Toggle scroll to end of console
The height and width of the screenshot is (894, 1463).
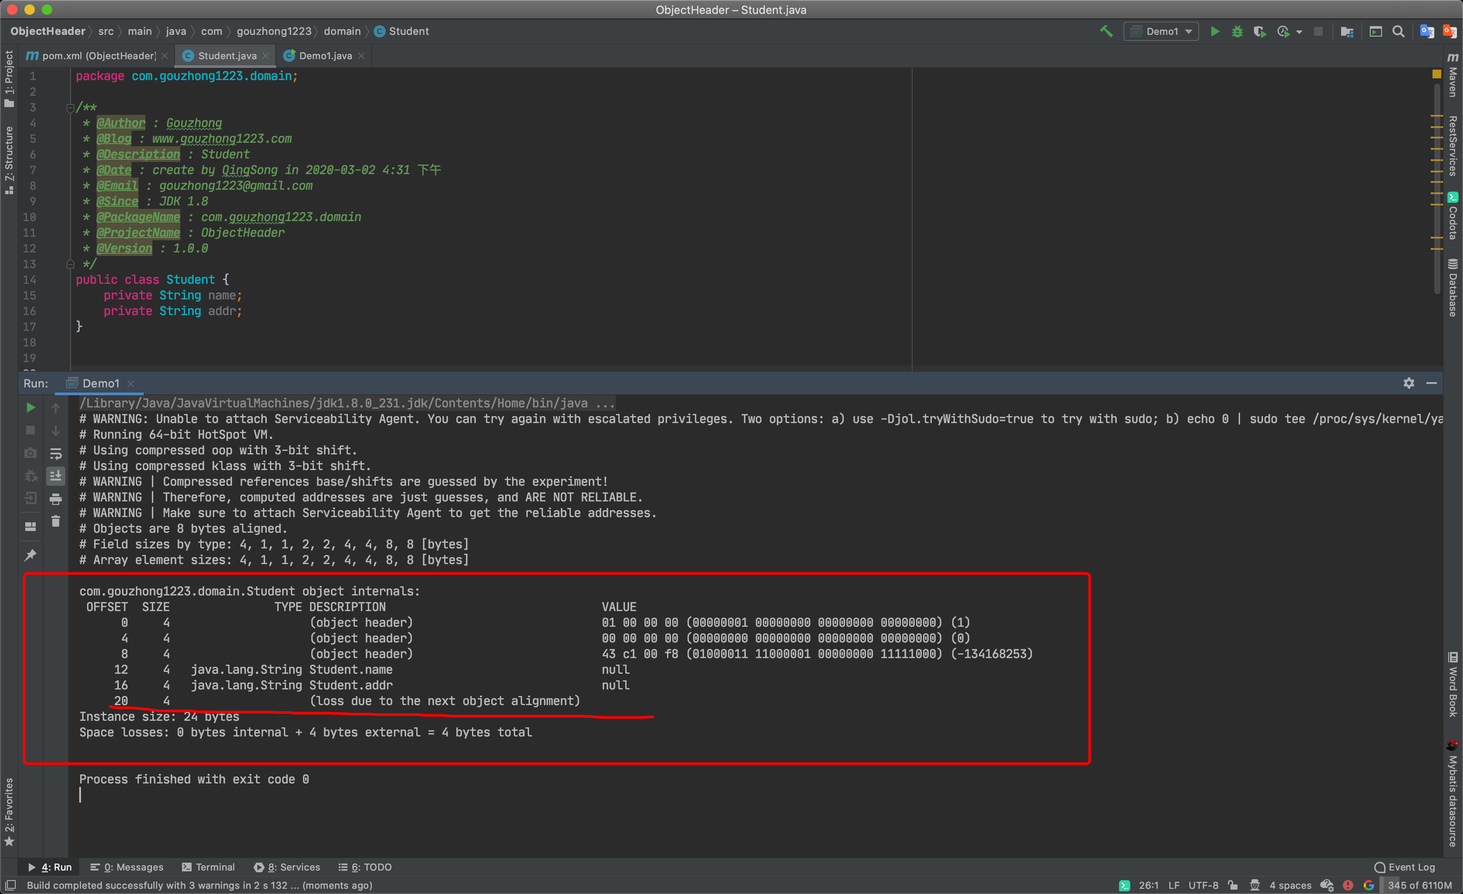point(55,475)
